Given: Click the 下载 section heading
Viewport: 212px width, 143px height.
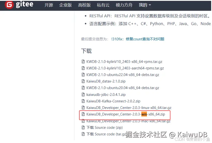Looking at the screenshot, I should point(86,51).
